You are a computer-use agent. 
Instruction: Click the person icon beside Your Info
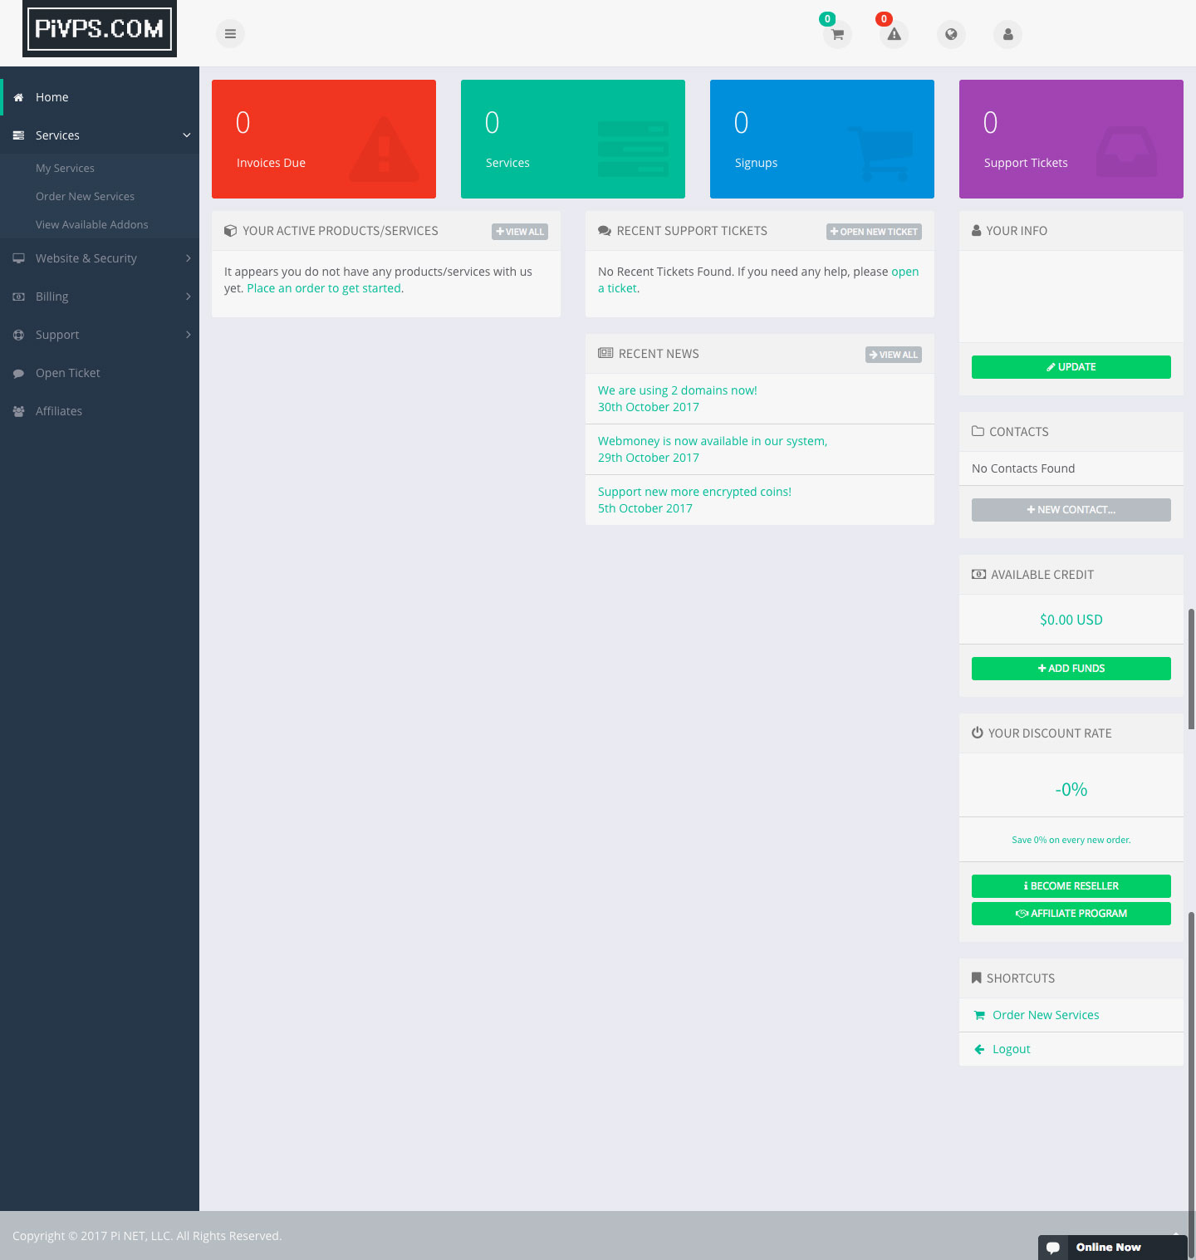pyautogui.click(x=977, y=231)
